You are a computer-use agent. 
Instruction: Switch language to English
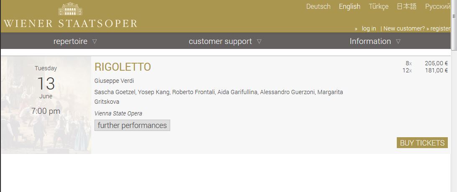click(350, 6)
